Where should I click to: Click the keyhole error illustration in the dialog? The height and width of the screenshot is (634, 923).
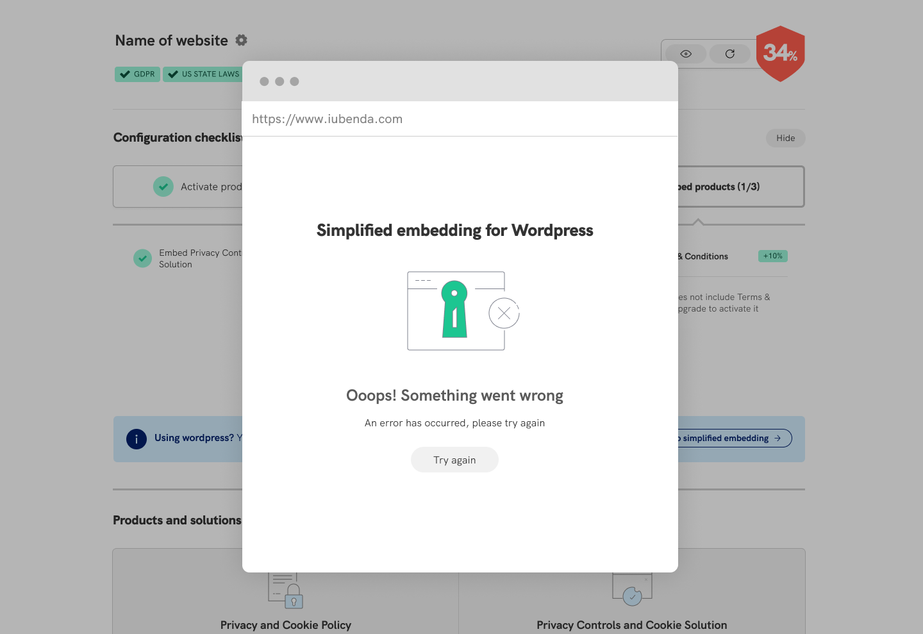[455, 311]
